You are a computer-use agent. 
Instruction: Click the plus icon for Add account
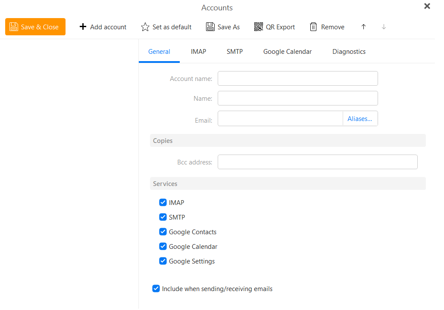(83, 27)
